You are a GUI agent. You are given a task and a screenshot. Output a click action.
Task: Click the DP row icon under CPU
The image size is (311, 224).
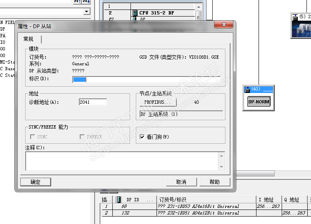click(x=135, y=19)
